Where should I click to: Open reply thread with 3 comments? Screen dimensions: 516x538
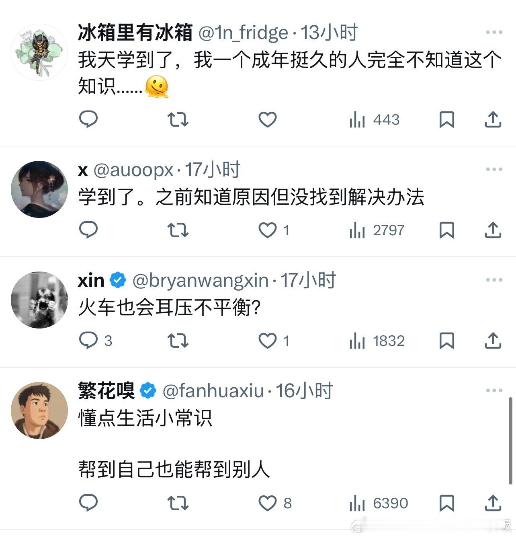pyautogui.click(x=96, y=341)
